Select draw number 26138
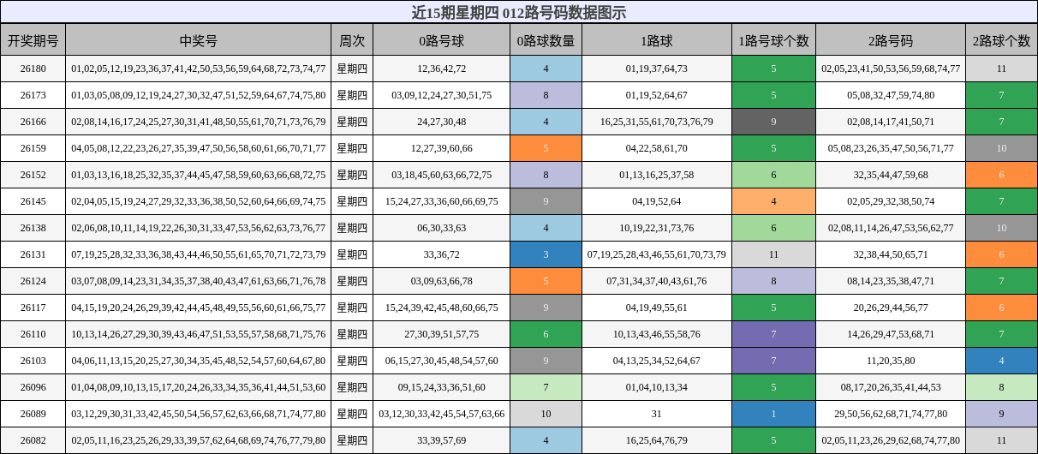Viewport: 1038px width, 454px height. coord(33,228)
